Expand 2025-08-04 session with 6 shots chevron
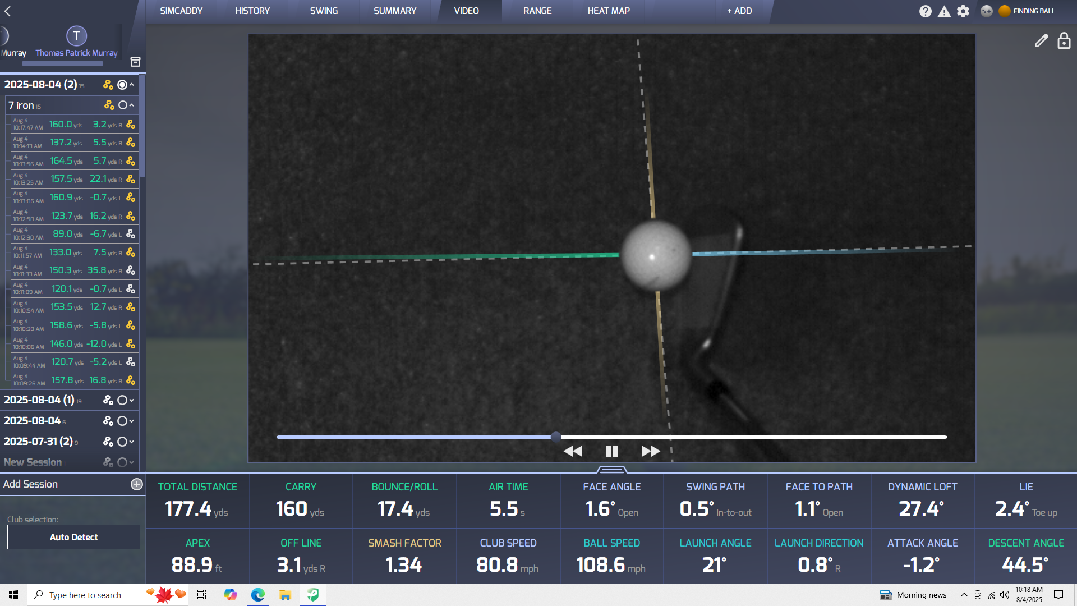Image resolution: width=1077 pixels, height=606 pixels. tap(132, 421)
